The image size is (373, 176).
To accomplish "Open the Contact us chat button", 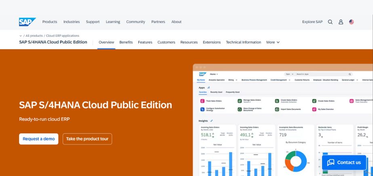I will pyautogui.click(x=344, y=162).
